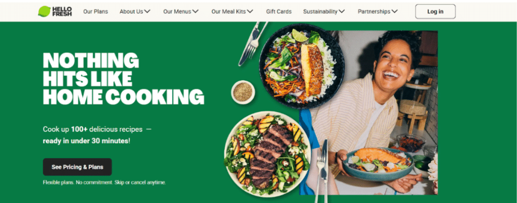Click See Pricing & Plans button
517x203 pixels.
tap(77, 167)
